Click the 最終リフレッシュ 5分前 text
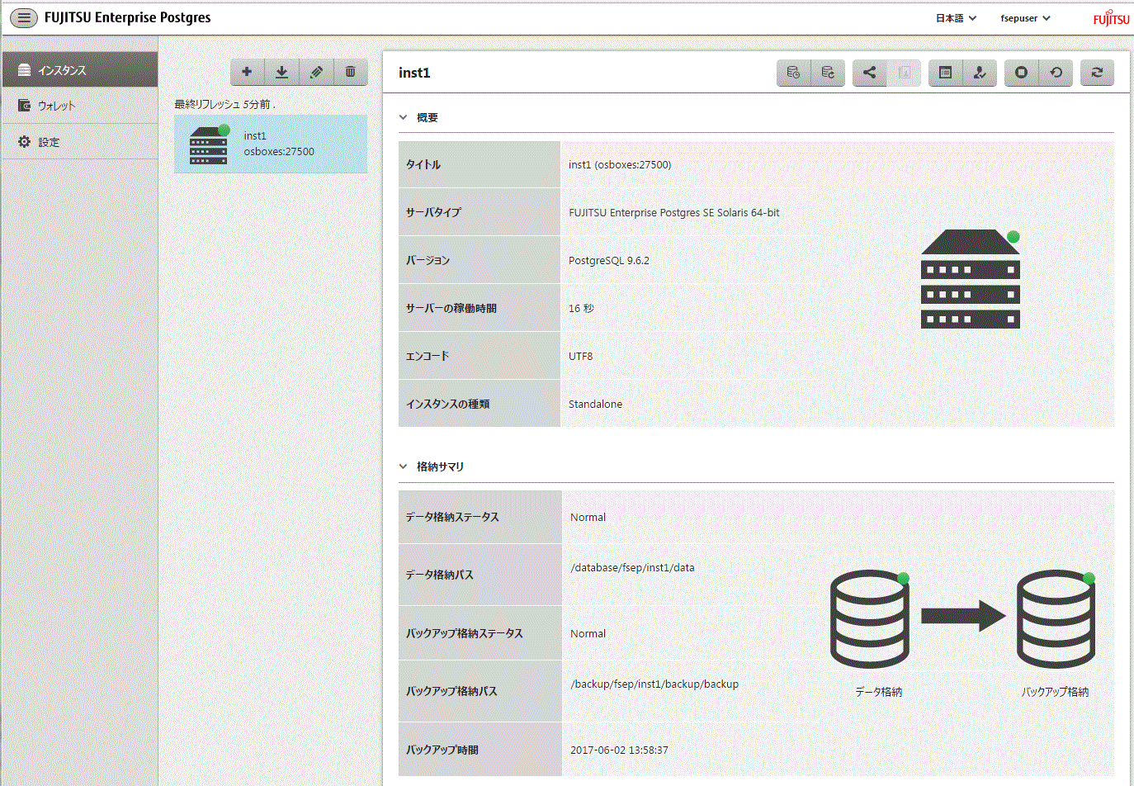The height and width of the screenshot is (786, 1134). click(224, 104)
